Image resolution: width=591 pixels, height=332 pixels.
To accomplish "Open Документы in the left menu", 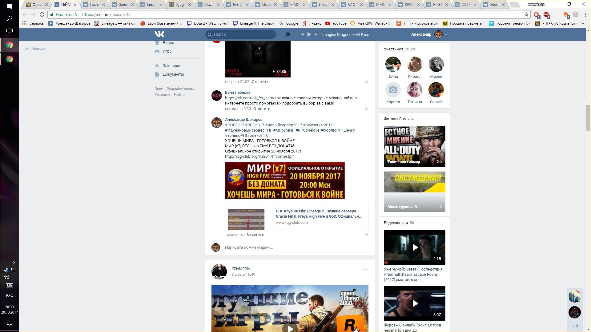I will click(173, 74).
